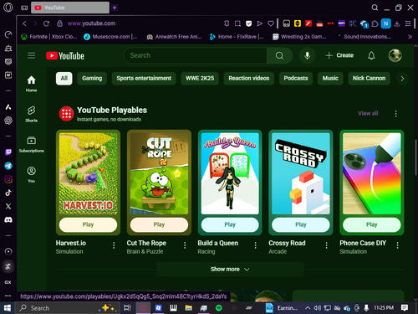Start voice search with microphone

307,55
